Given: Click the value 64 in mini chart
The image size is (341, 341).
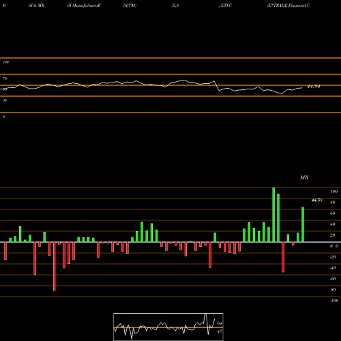Looking at the screenshot, I should click(x=220, y=323).
